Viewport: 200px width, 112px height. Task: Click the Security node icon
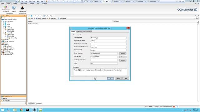[3, 40]
